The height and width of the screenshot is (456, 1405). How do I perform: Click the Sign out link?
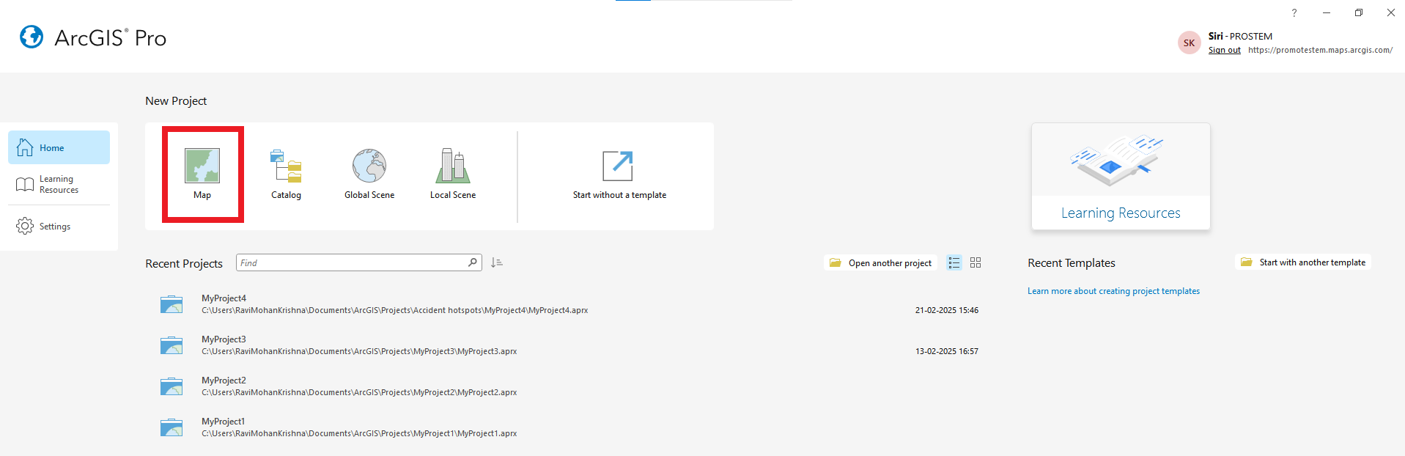point(1224,50)
